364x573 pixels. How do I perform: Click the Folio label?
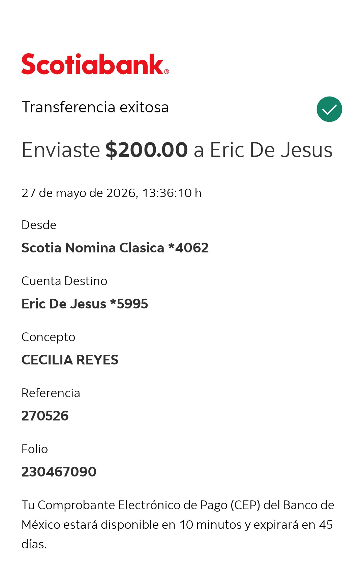(x=34, y=449)
